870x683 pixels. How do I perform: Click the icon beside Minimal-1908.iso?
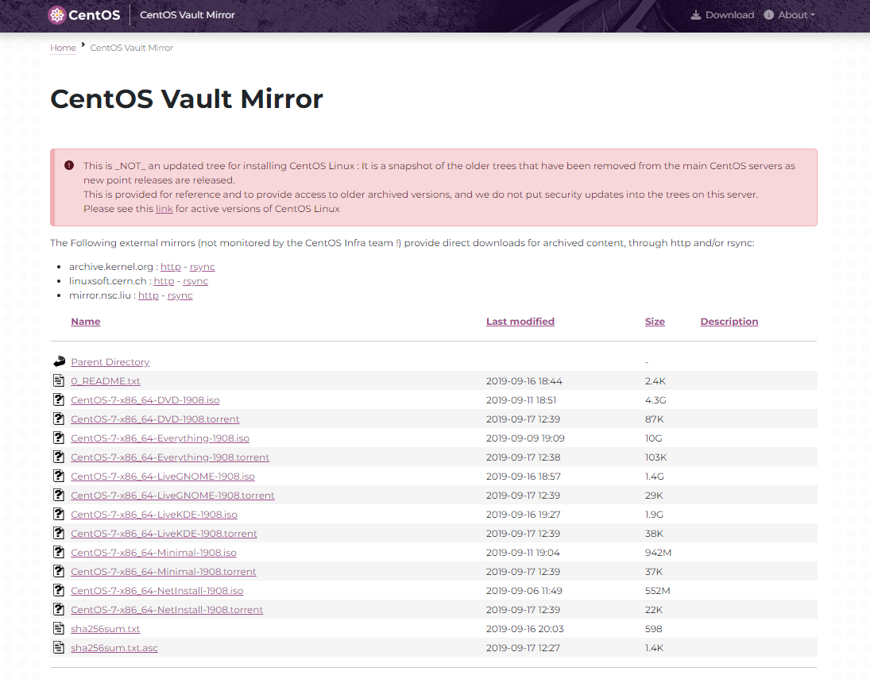(59, 552)
